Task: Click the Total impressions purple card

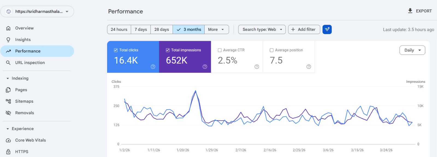Action: [185, 57]
